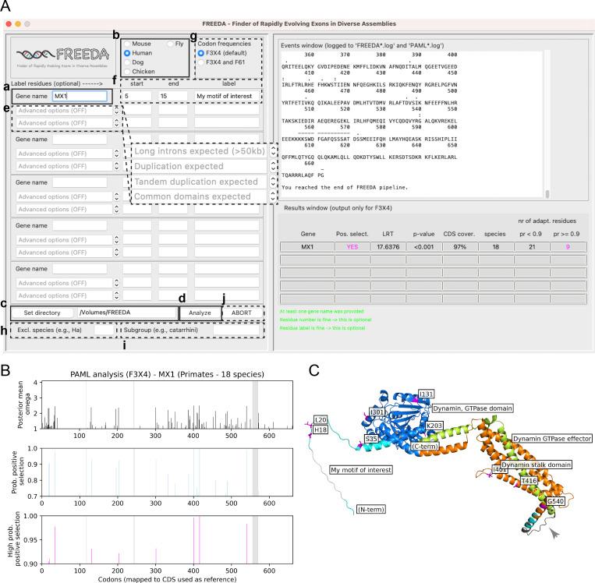The height and width of the screenshot is (583, 595).
Task: Click the Set directory button
Action: pos(42,313)
